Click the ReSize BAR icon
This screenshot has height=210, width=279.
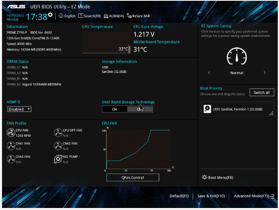(x=129, y=16)
